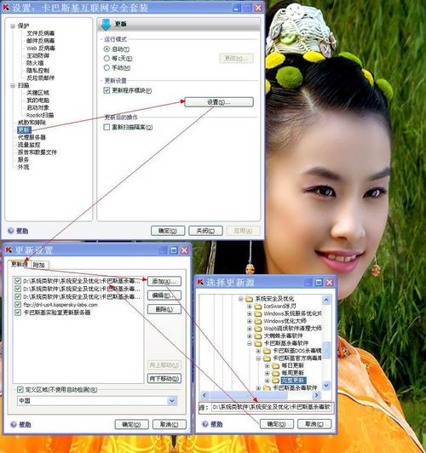Image resolution: width=426 pixels, height=453 pixels.
Task: Open the 中国 region dropdown
Action: point(172,401)
